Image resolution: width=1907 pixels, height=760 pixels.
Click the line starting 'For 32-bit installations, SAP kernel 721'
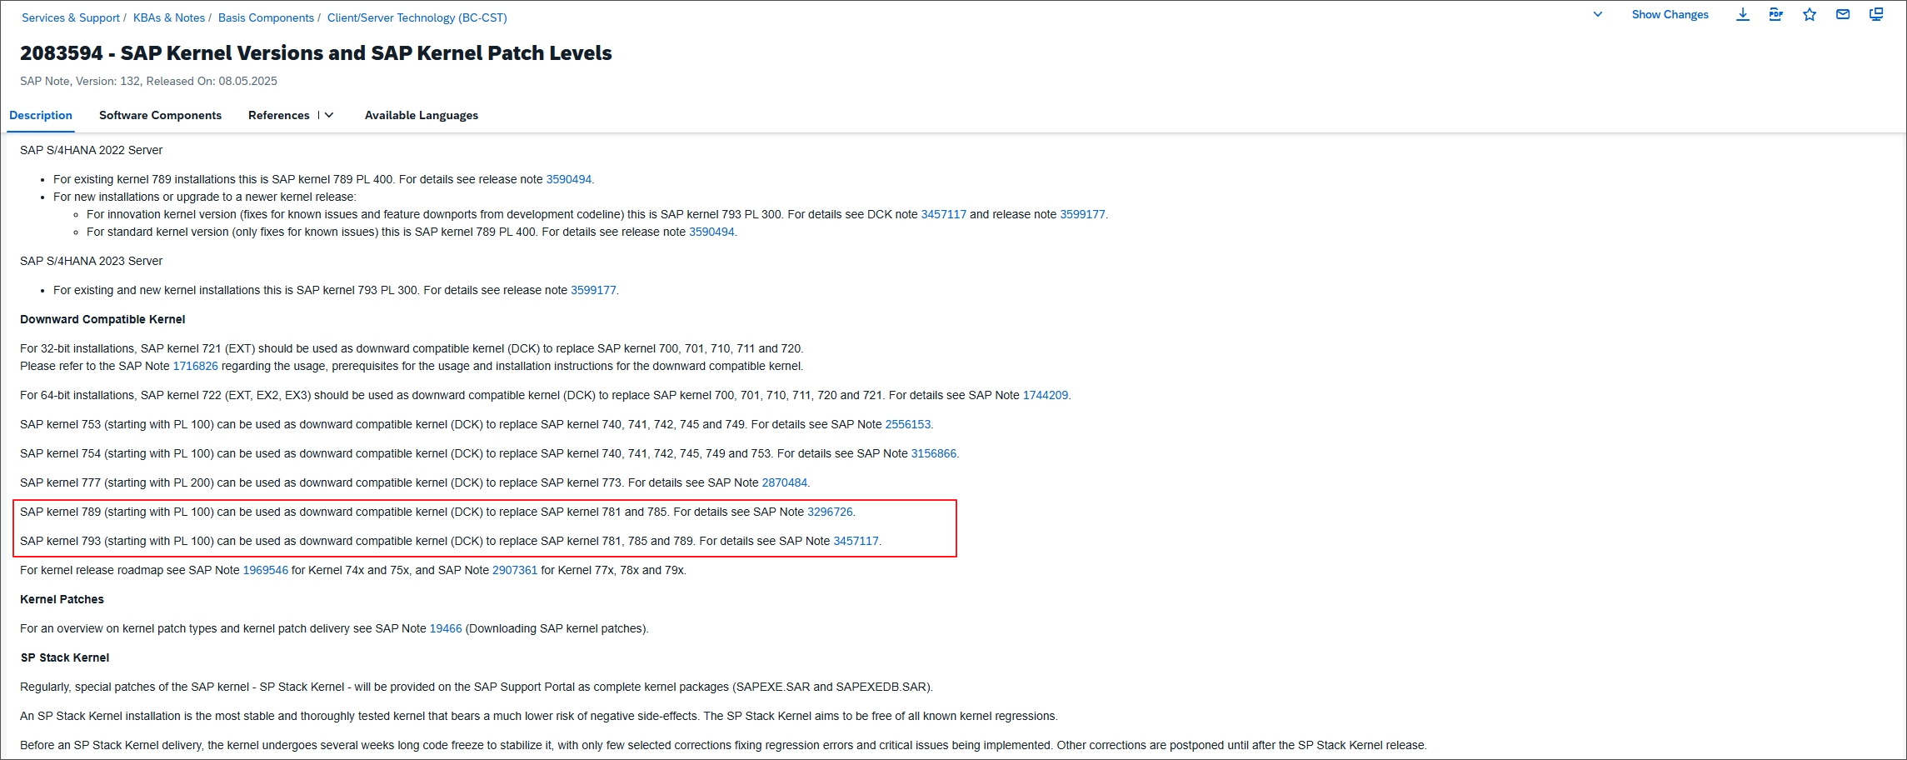pyautogui.click(x=412, y=348)
